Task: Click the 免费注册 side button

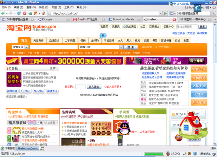Action: (x=199, y=69)
